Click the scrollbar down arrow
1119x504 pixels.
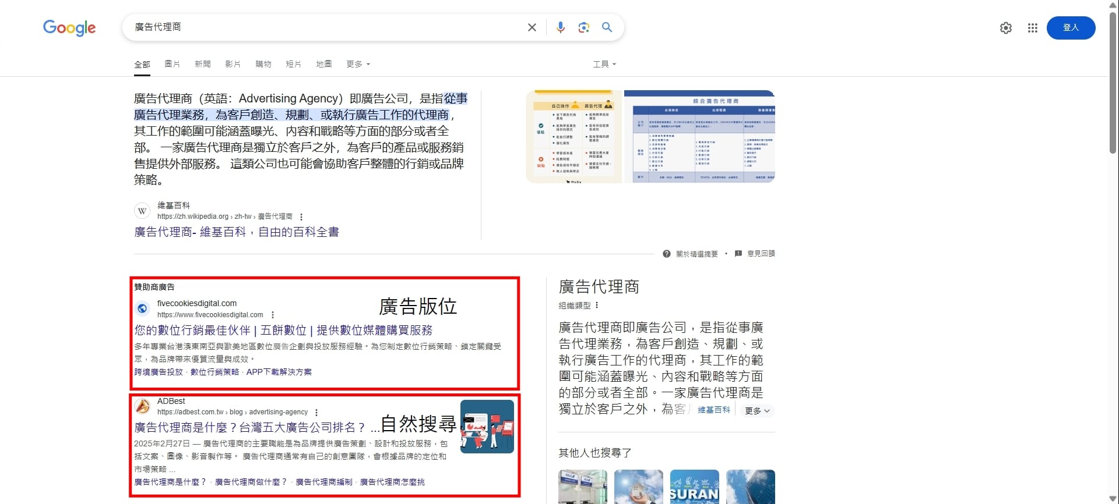[x=1113, y=499]
